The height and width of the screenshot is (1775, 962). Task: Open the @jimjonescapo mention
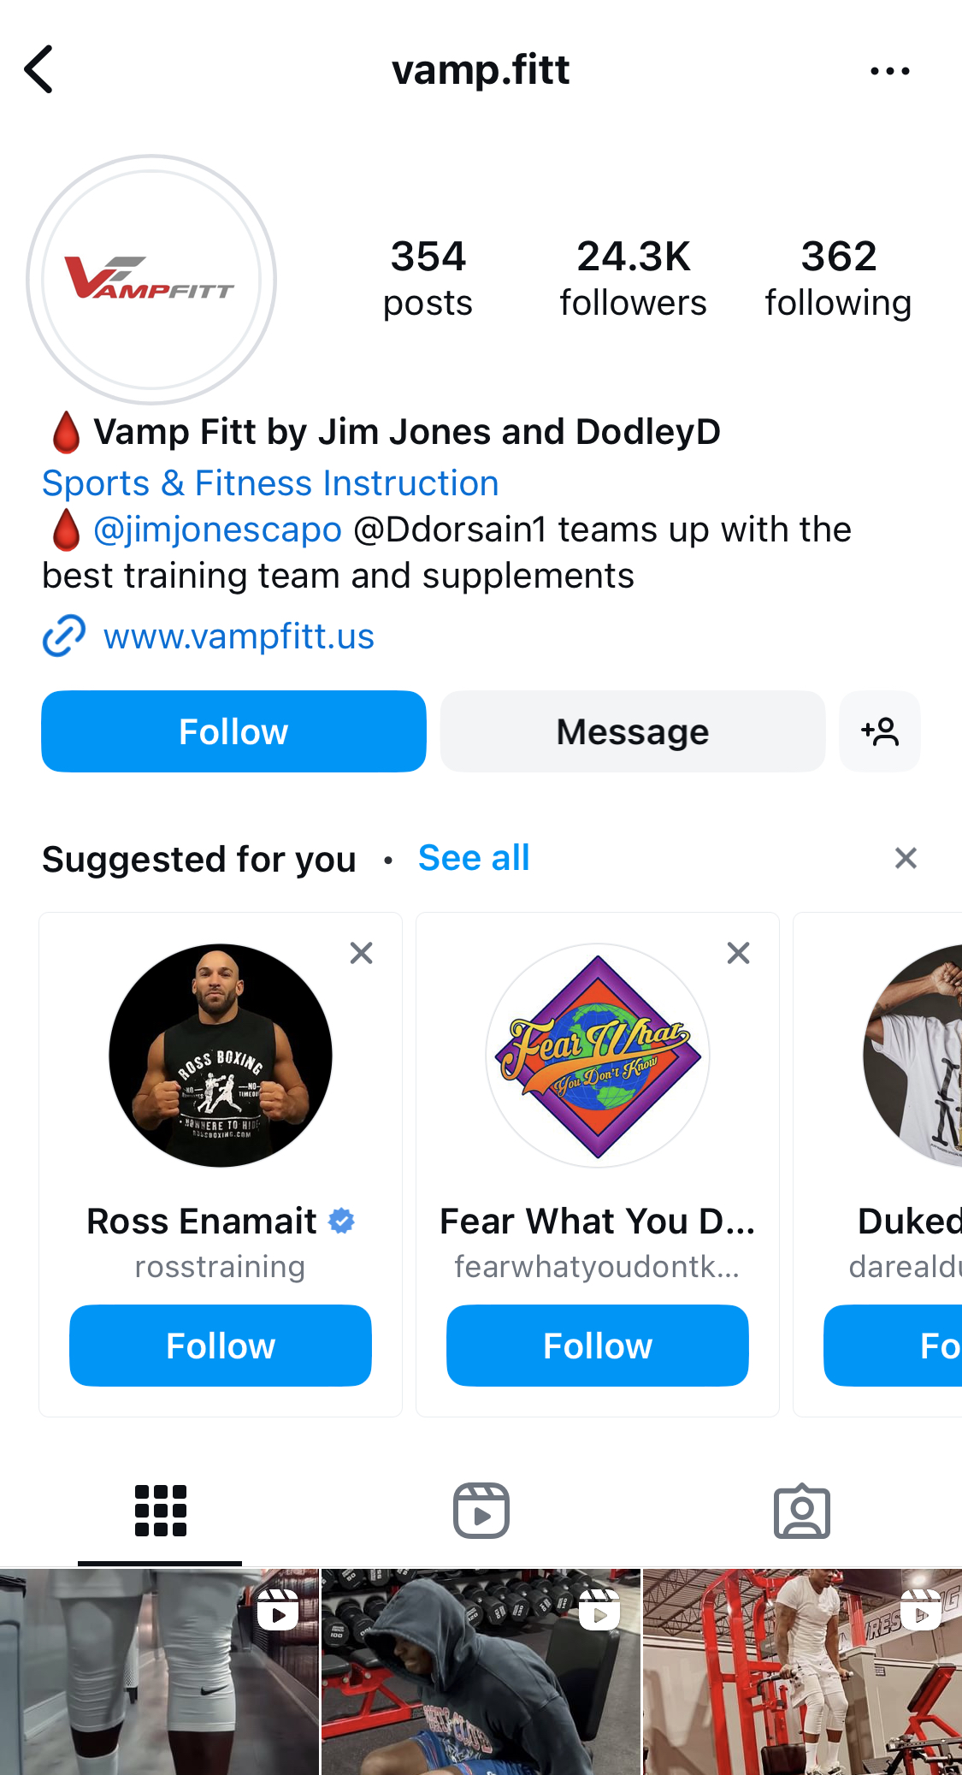(x=217, y=530)
